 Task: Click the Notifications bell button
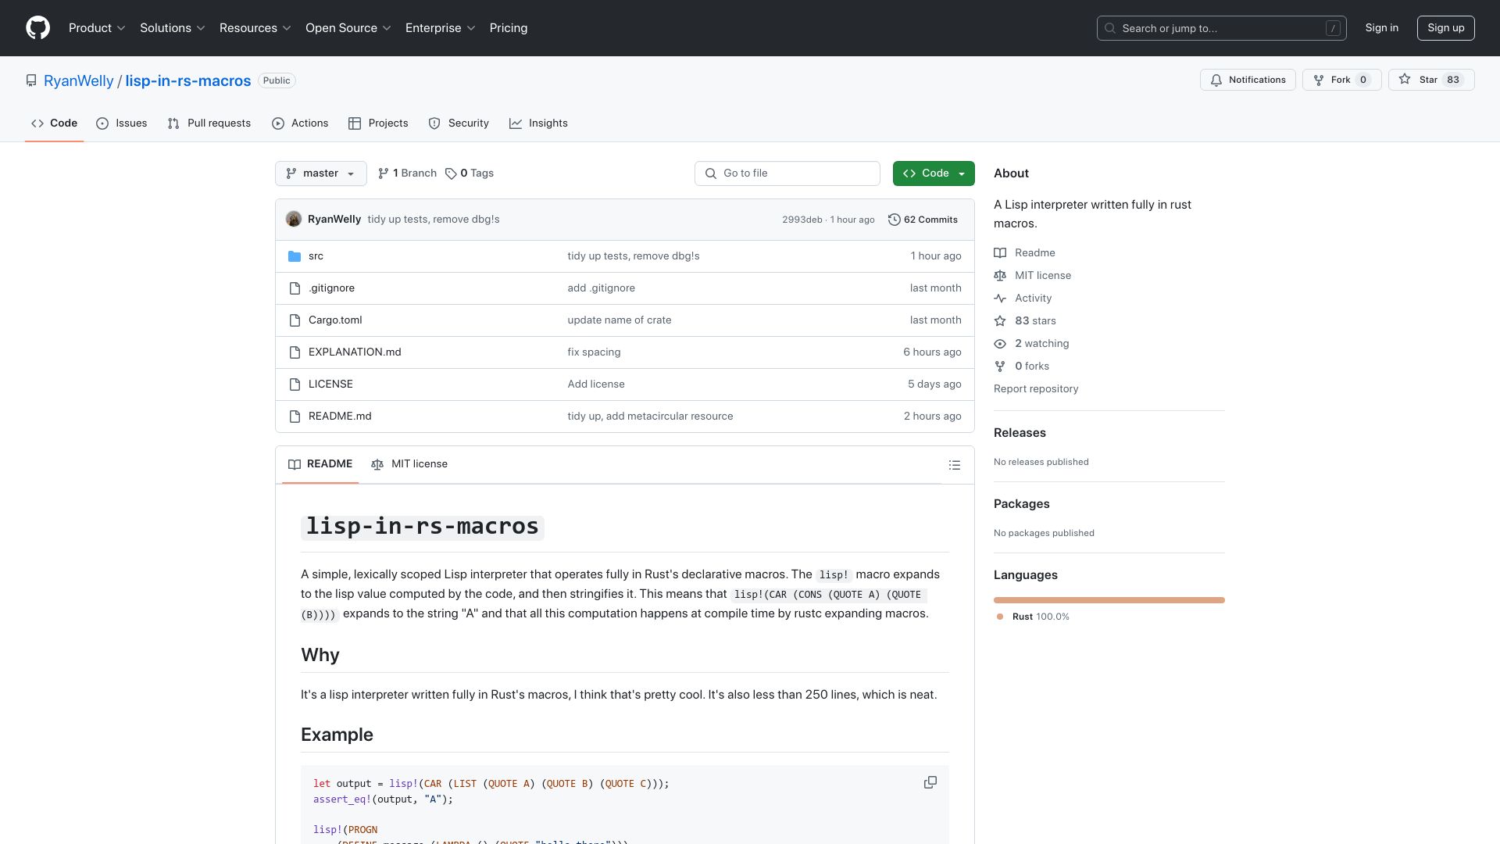[x=1248, y=80]
